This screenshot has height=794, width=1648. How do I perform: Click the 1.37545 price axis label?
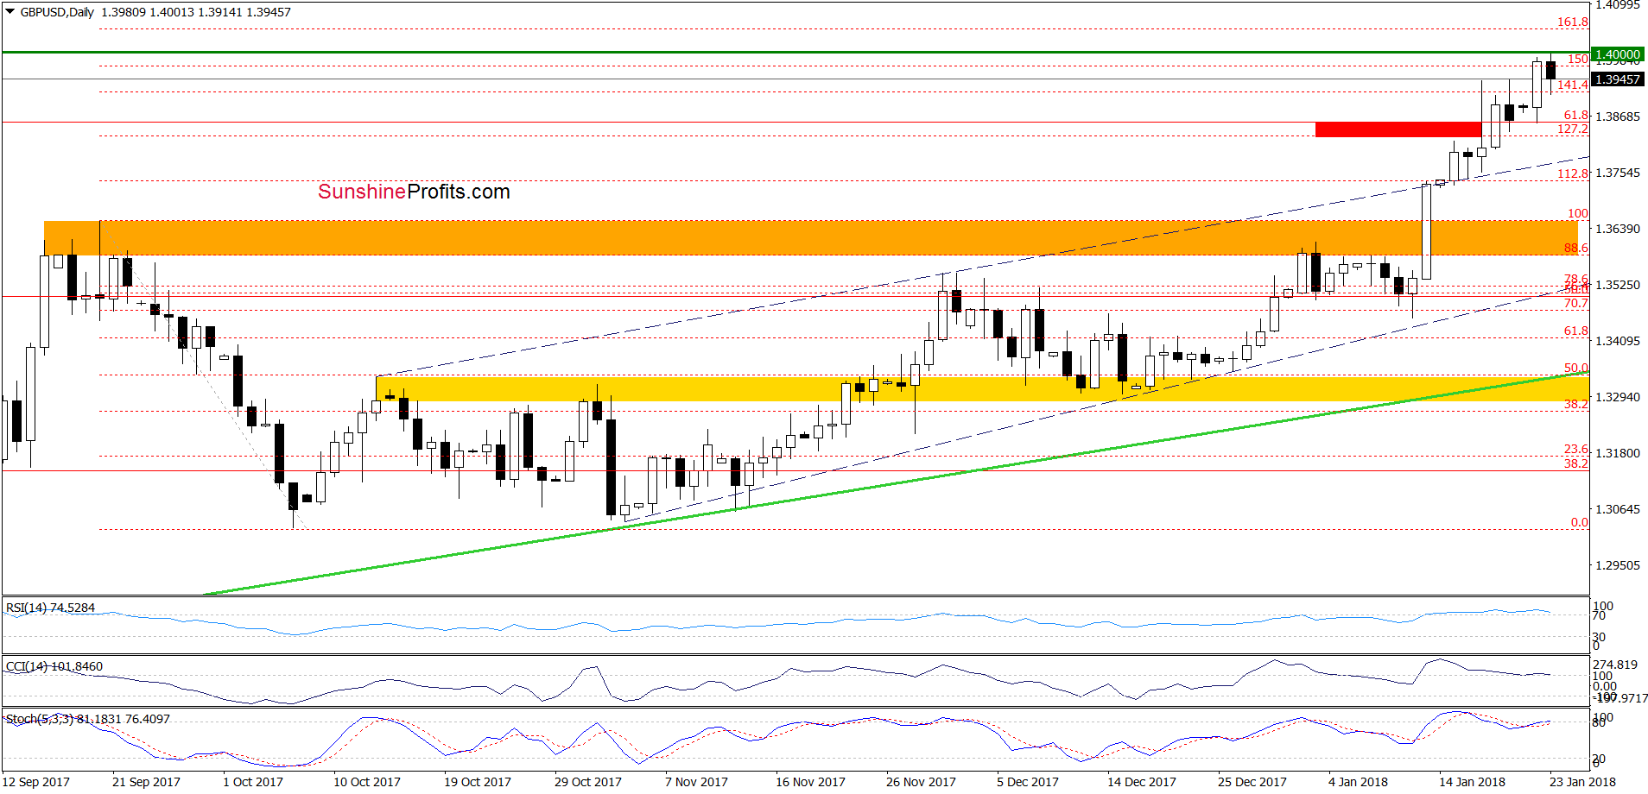pos(1617,173)
